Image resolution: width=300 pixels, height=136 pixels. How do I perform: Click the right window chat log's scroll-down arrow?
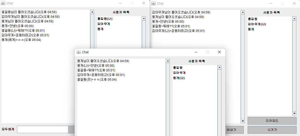point(243,121)
